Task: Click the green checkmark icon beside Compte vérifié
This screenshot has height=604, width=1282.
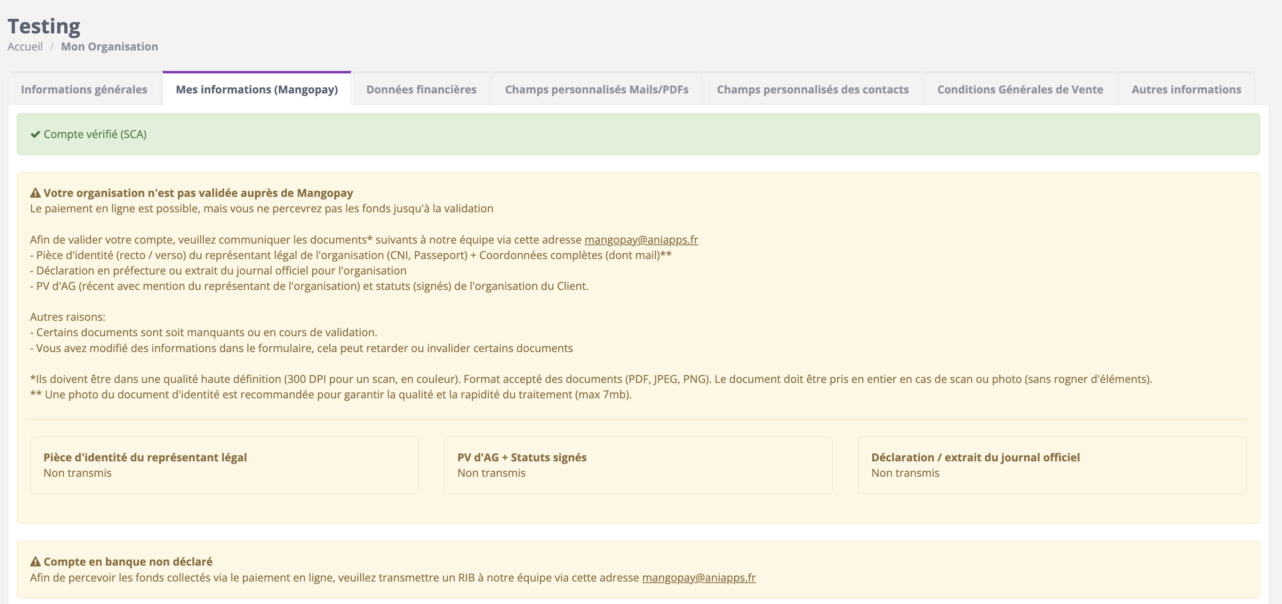Action: tap(35, 134)
